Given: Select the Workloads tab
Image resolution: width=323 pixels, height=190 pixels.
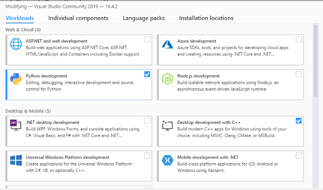Looking at the screenshot, I should (19, 18).
